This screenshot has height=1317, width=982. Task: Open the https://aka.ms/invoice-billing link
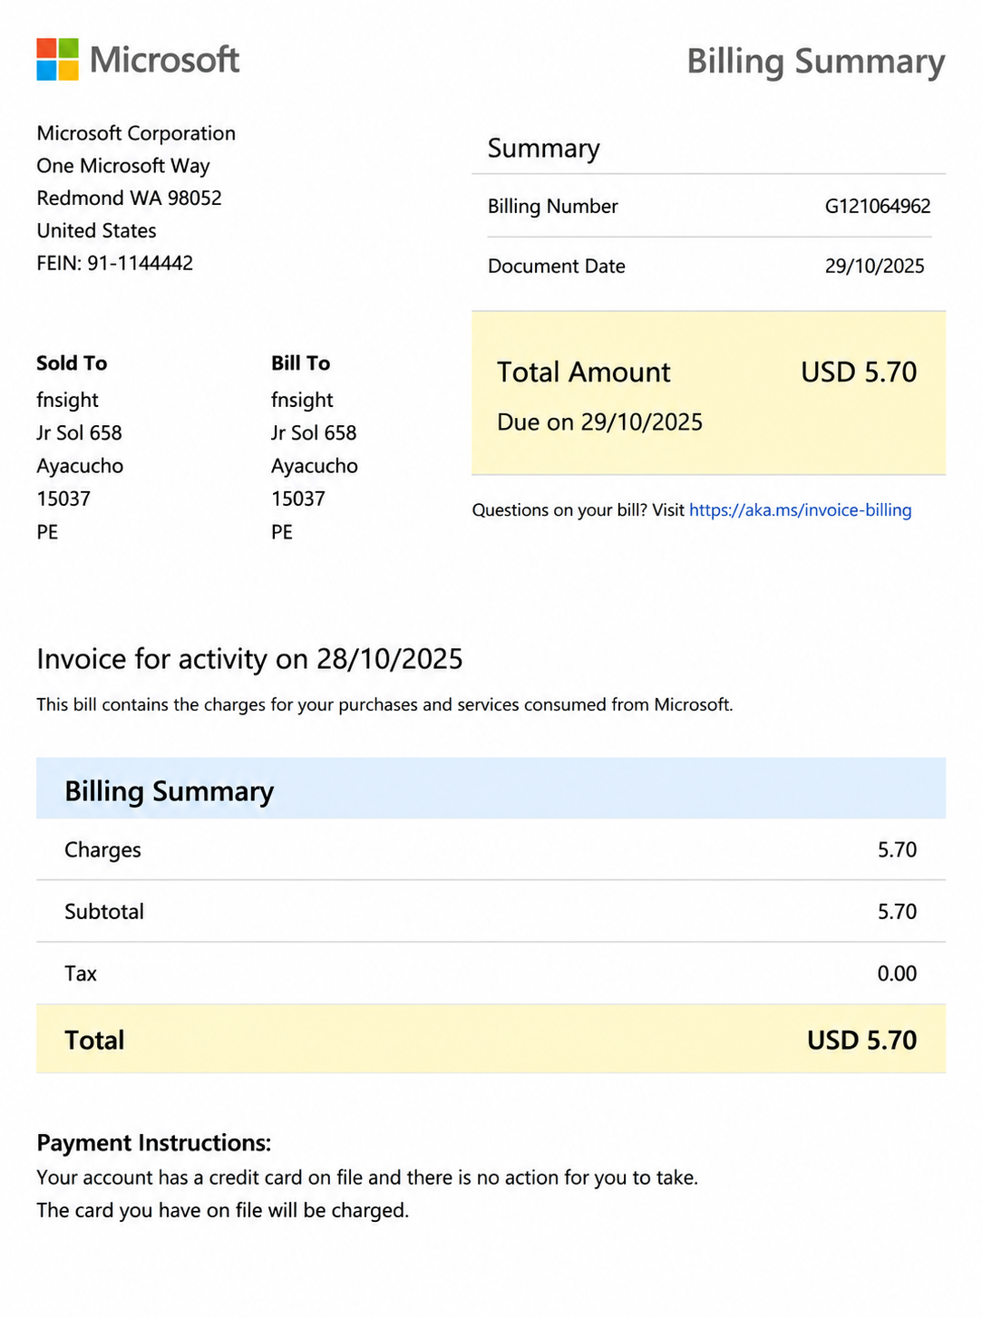point(800,510)
